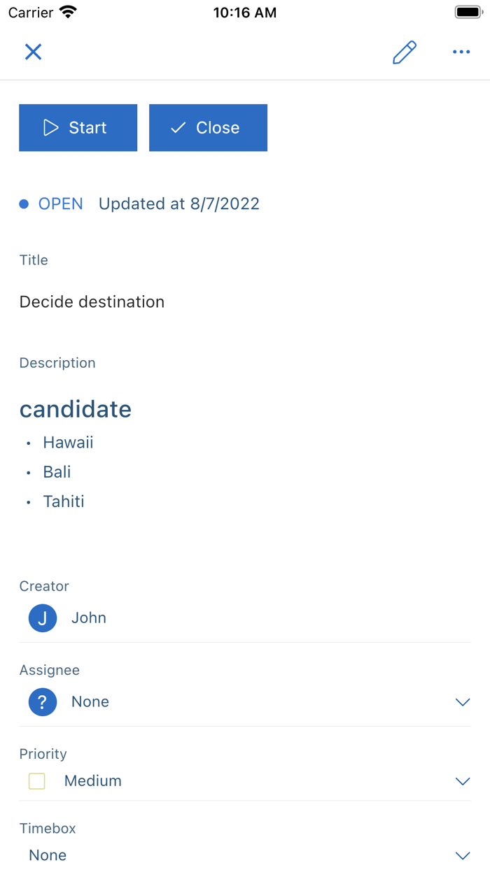Expand the Timebox dropdown
Image resolution: width=490 pixels, height=870 pixels.
click(463, 855)
